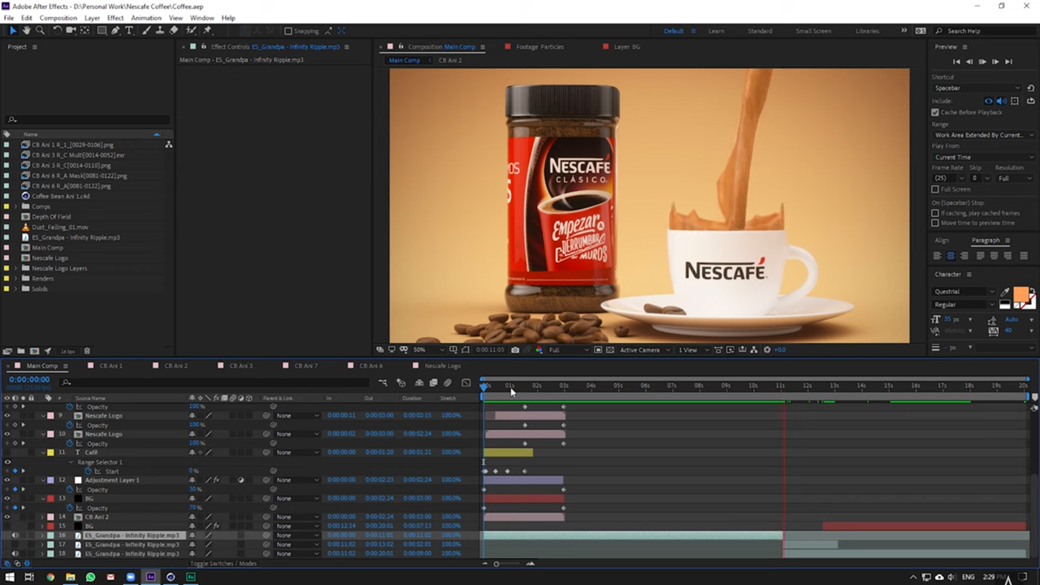Create a new folder in Project panel
1040x585 pixels.
coord(21,351)
